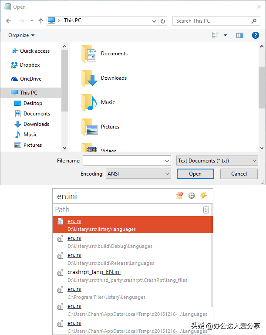266x335 pixels.
Task: Select Downloads in navigation pane
Action: 32,124
